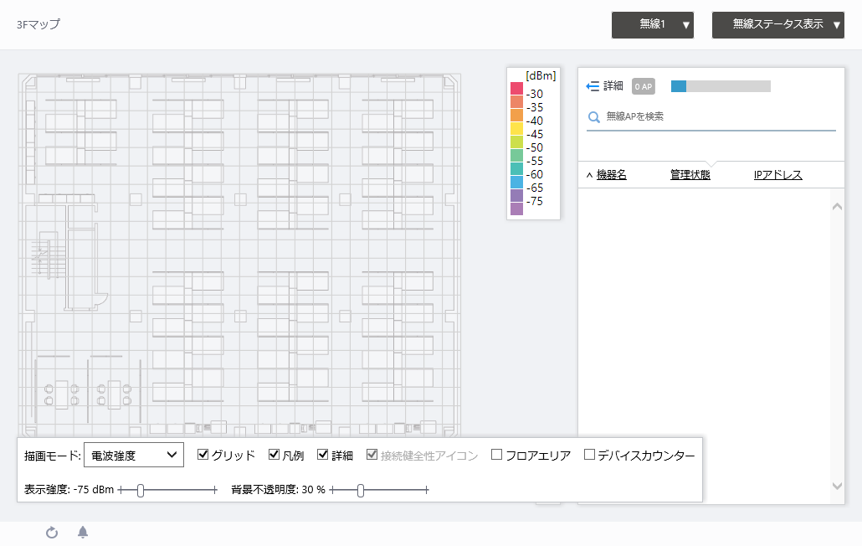Viewport: 862px width, 546px height.
Task: Open the 無線1 dropdown at top right
Action: 652,25
